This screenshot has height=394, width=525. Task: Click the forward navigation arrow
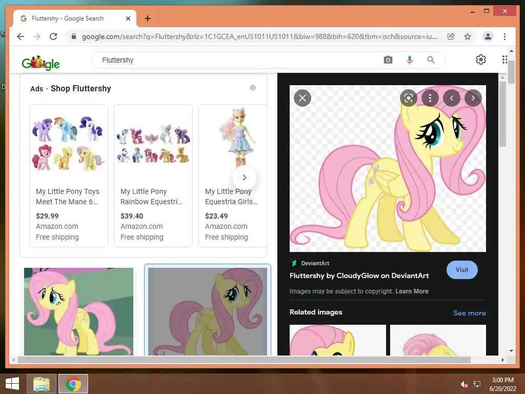(37, 36)
